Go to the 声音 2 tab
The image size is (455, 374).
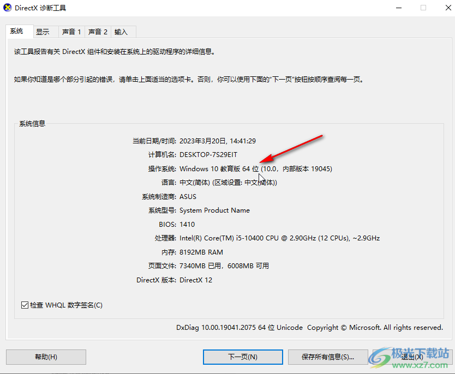point(98,32)
